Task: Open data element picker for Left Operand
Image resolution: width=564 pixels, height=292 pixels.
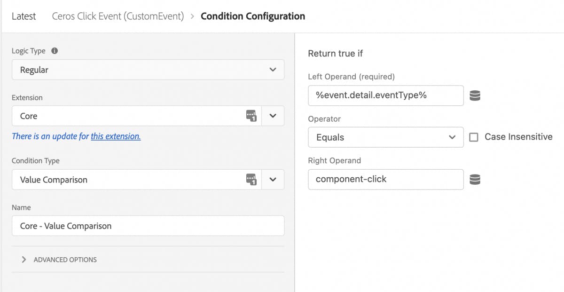Action: click(x=475, y=95)
